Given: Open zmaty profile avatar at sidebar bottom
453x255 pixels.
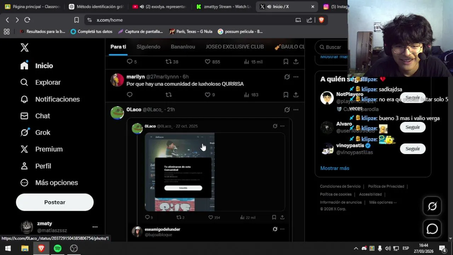Looking at the screenshot, I should [x=27, y=227].
